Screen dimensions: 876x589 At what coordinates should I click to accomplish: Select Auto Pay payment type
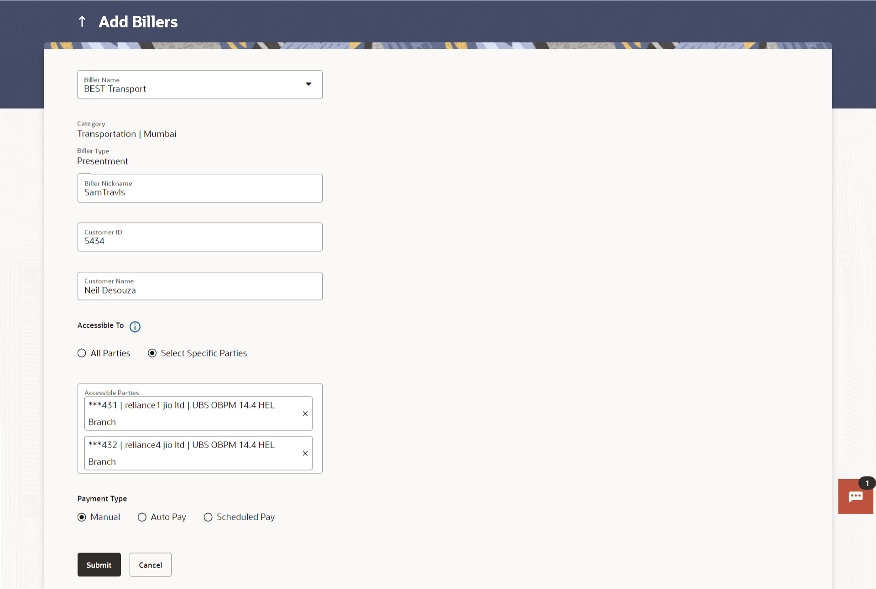click(142, 517)
